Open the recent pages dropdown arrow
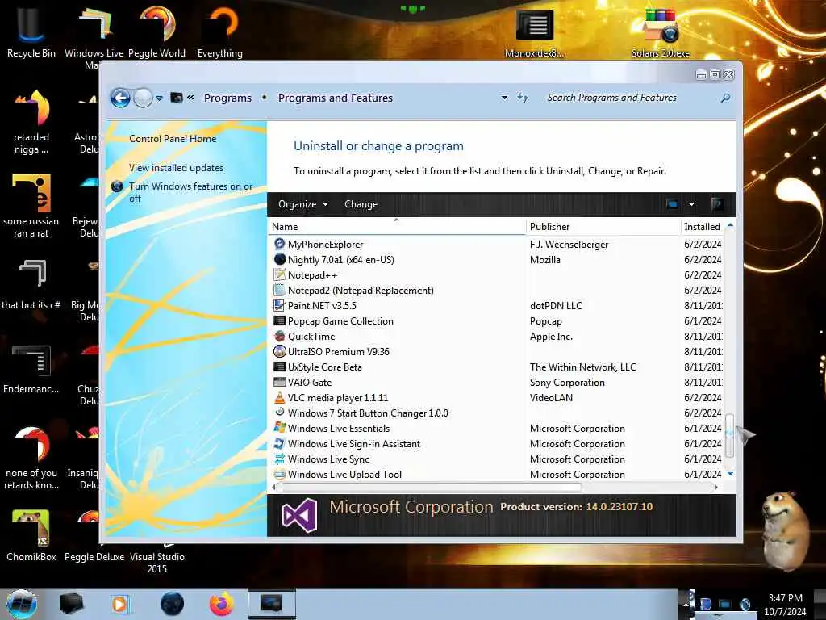This screenshot has height=620, width=826. point(159,98)
